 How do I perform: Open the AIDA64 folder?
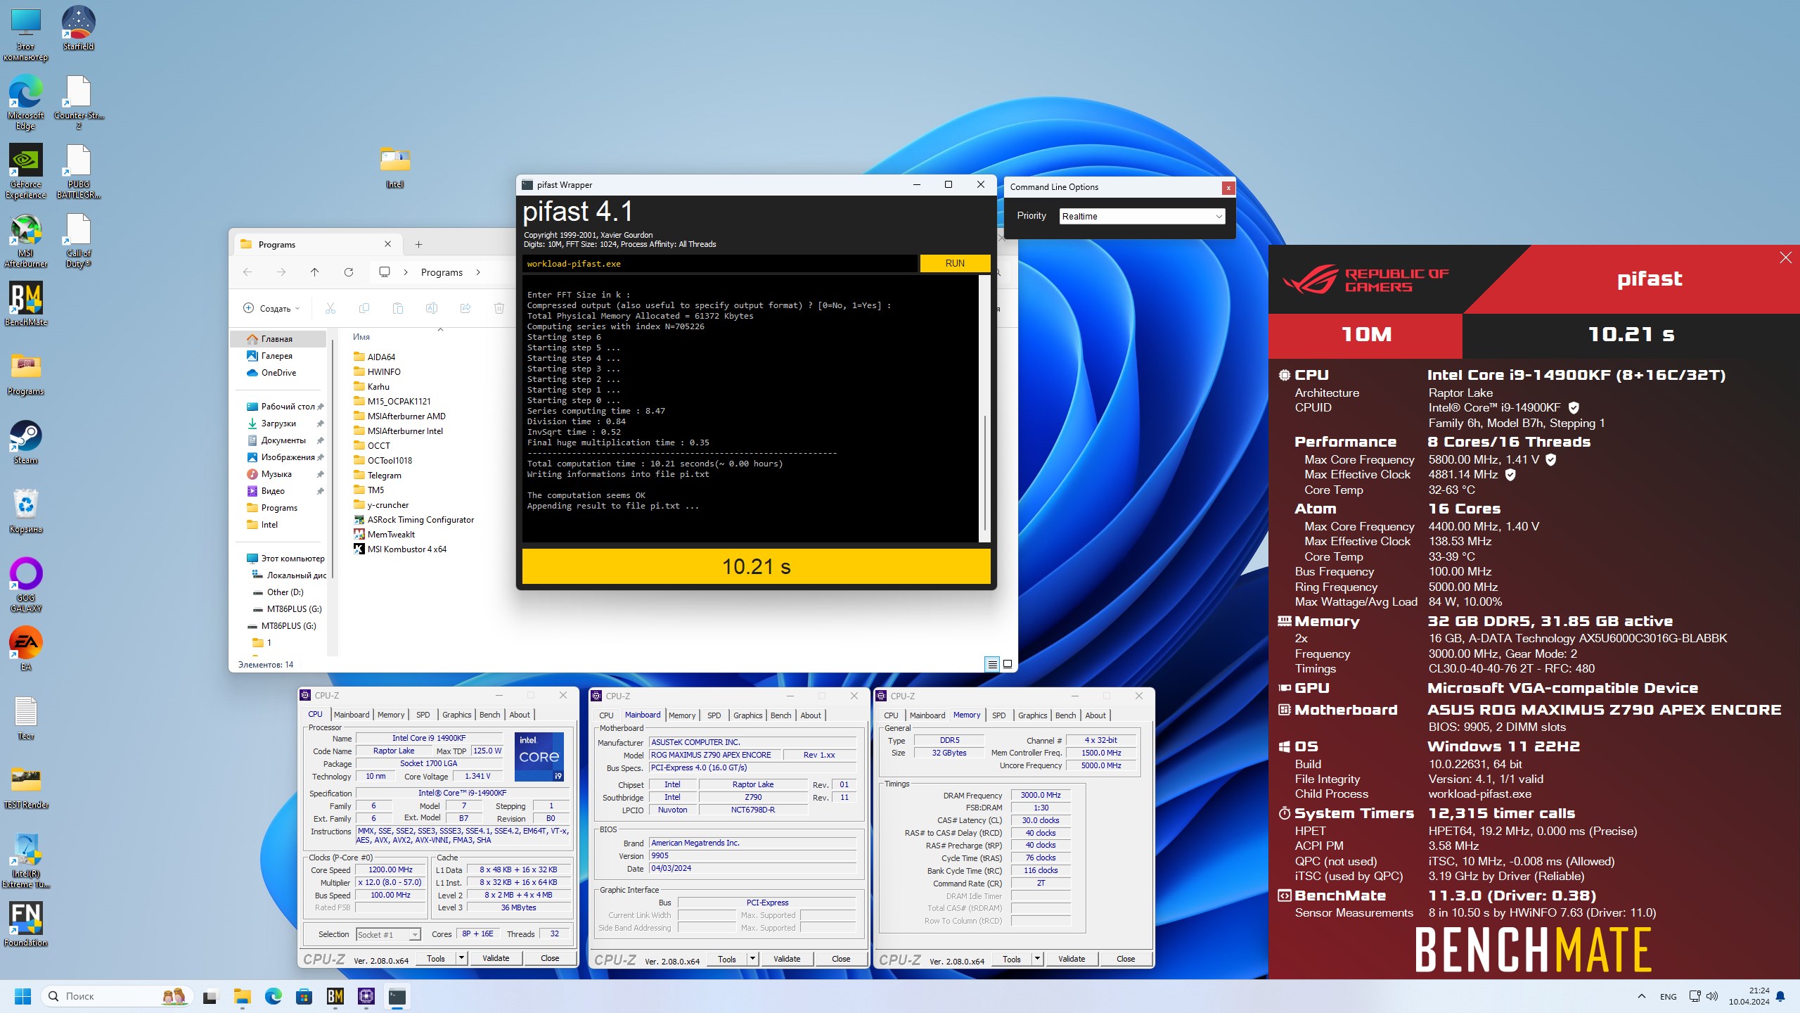[x=381, y=357]
